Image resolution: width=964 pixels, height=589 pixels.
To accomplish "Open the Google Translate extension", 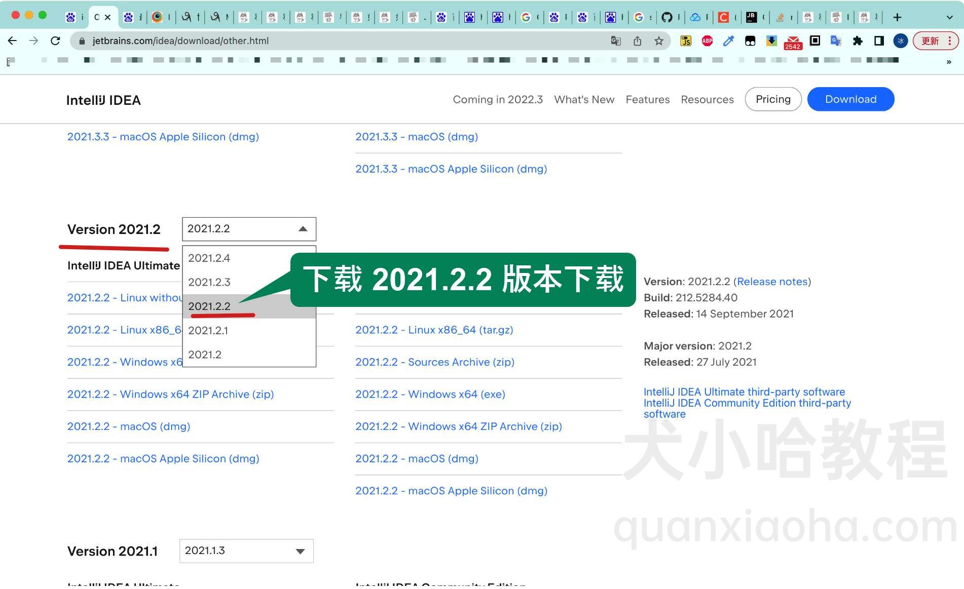I will [x=836, y=41].
